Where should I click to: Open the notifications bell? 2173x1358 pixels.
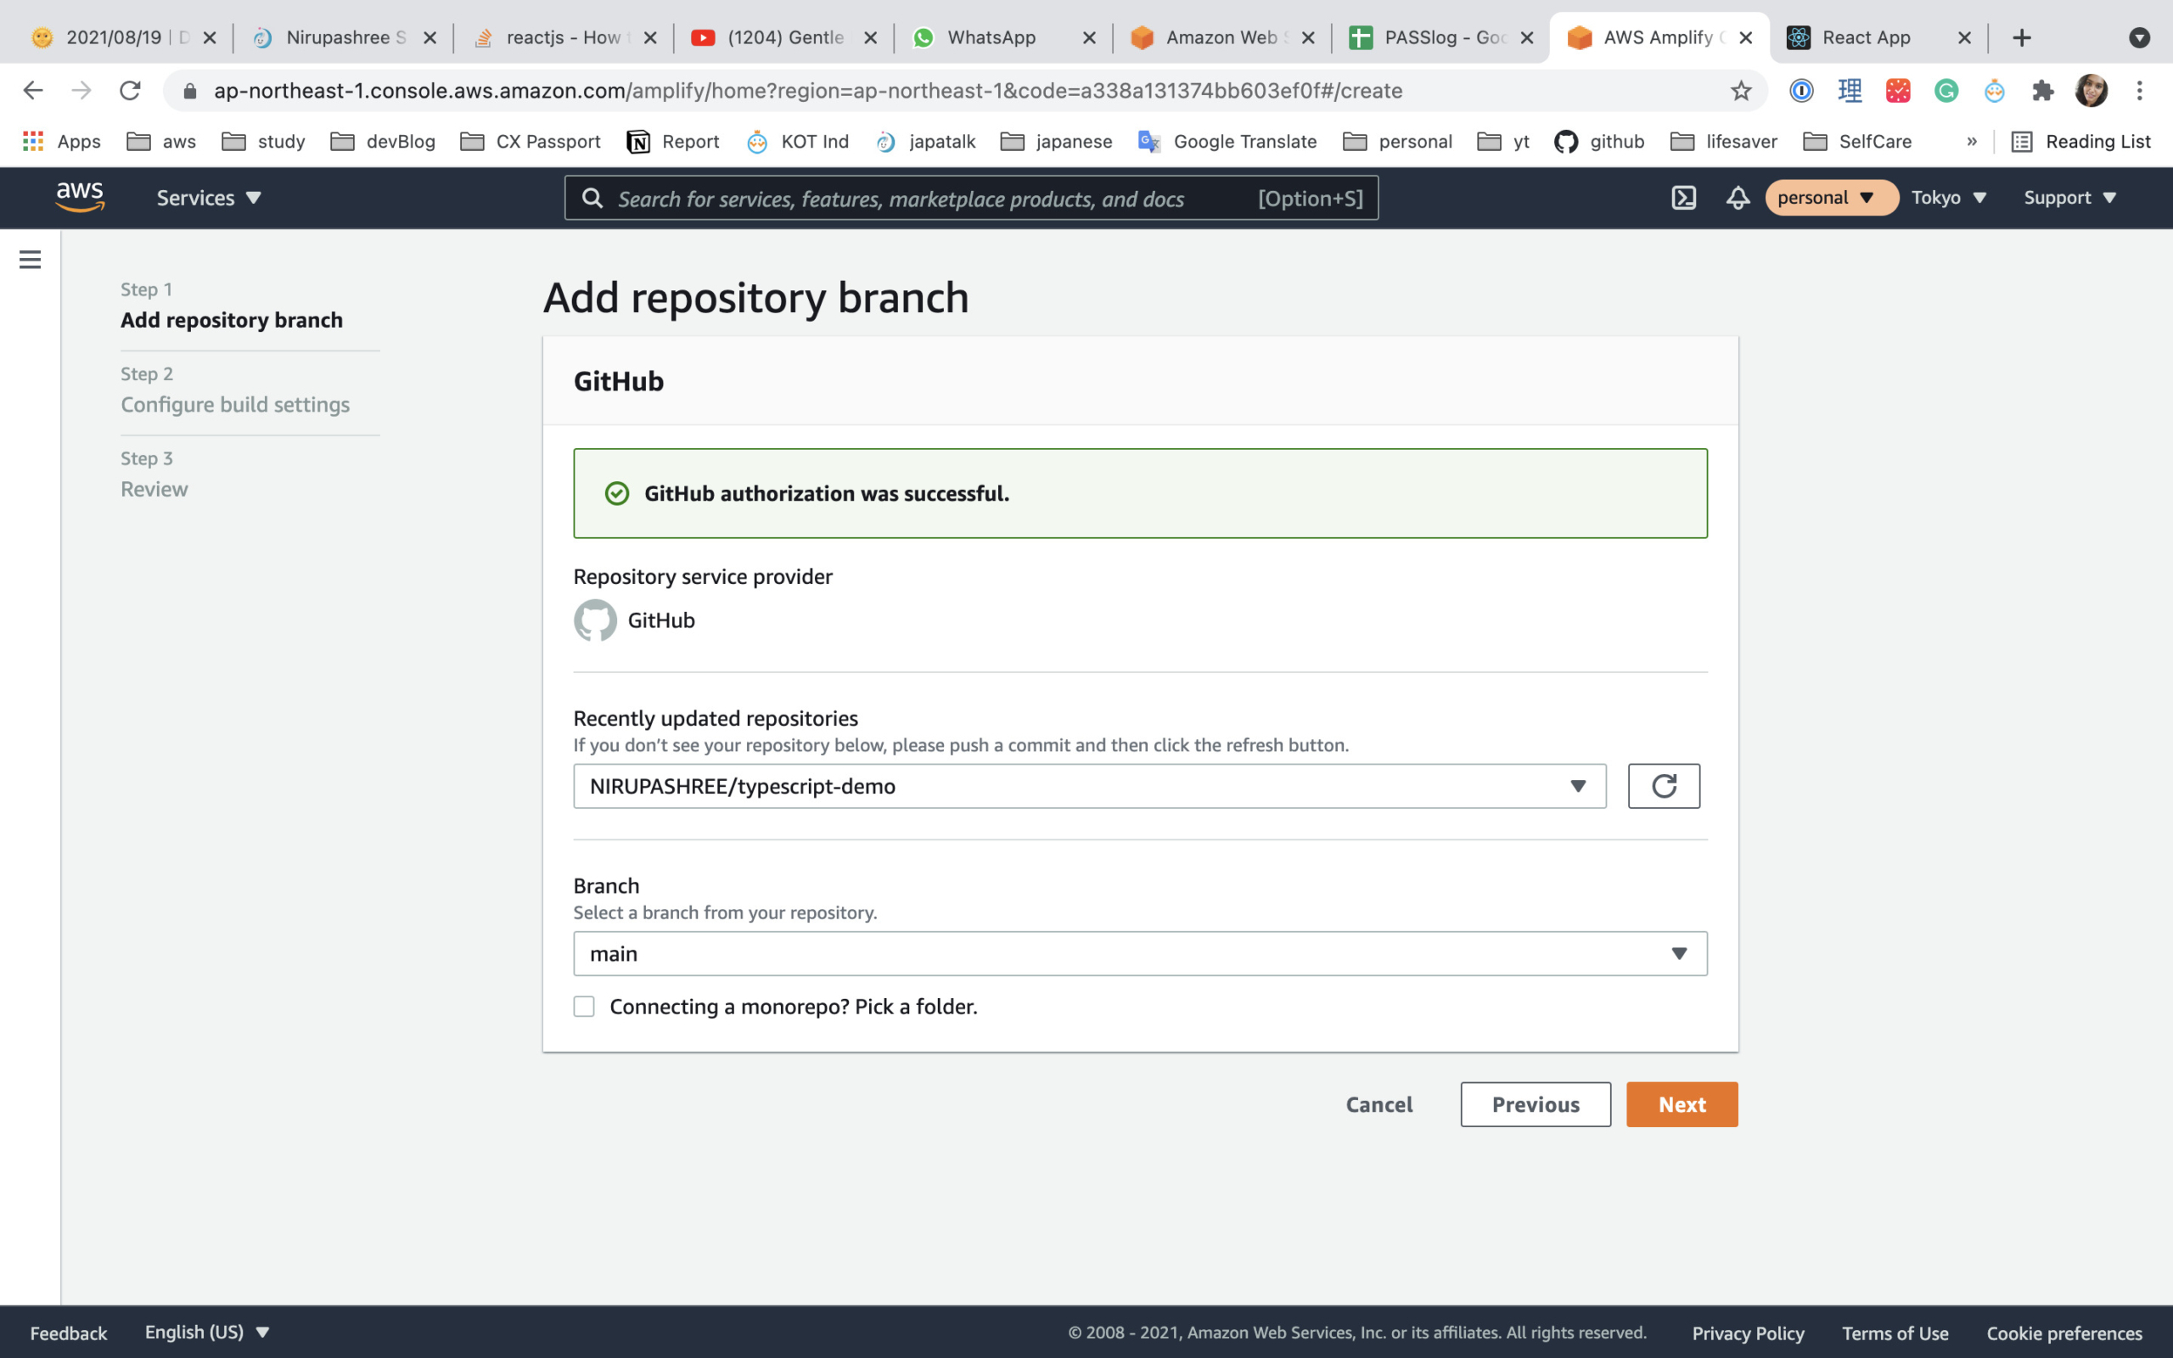tap(1738, 198)
